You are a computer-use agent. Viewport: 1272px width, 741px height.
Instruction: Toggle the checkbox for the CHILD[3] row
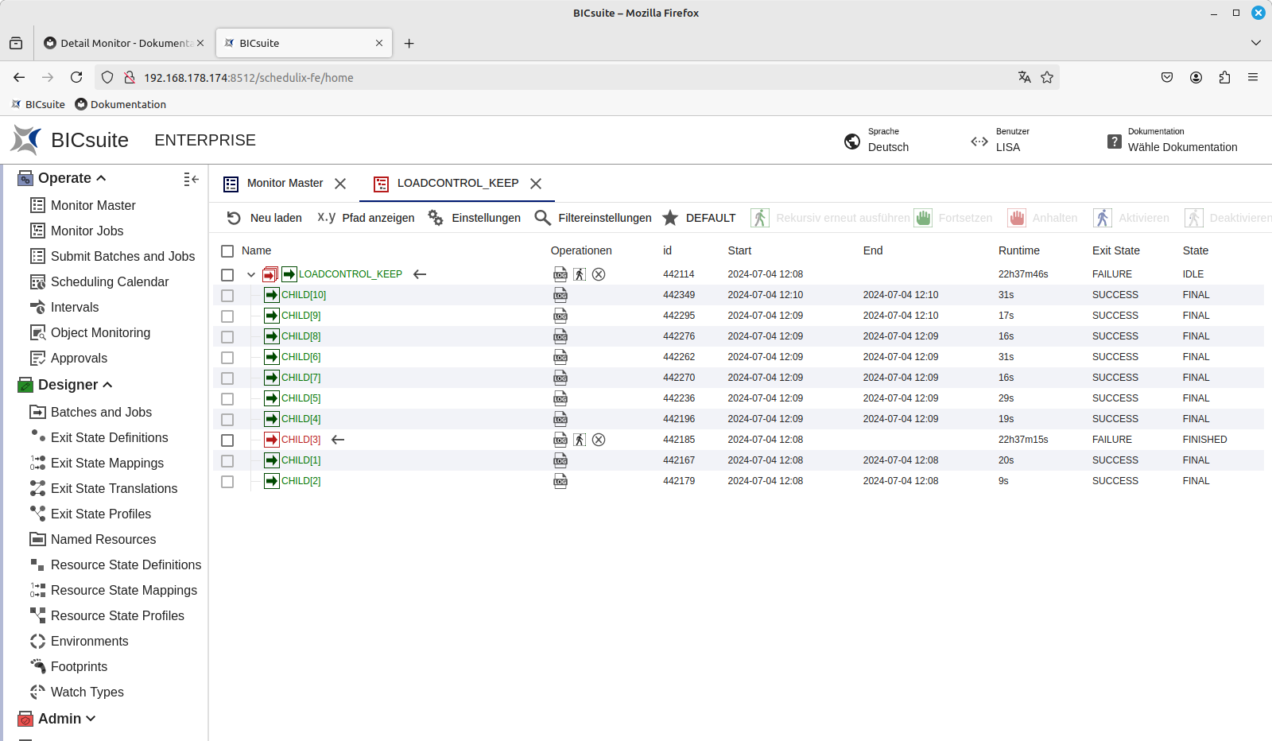(227, 440)
